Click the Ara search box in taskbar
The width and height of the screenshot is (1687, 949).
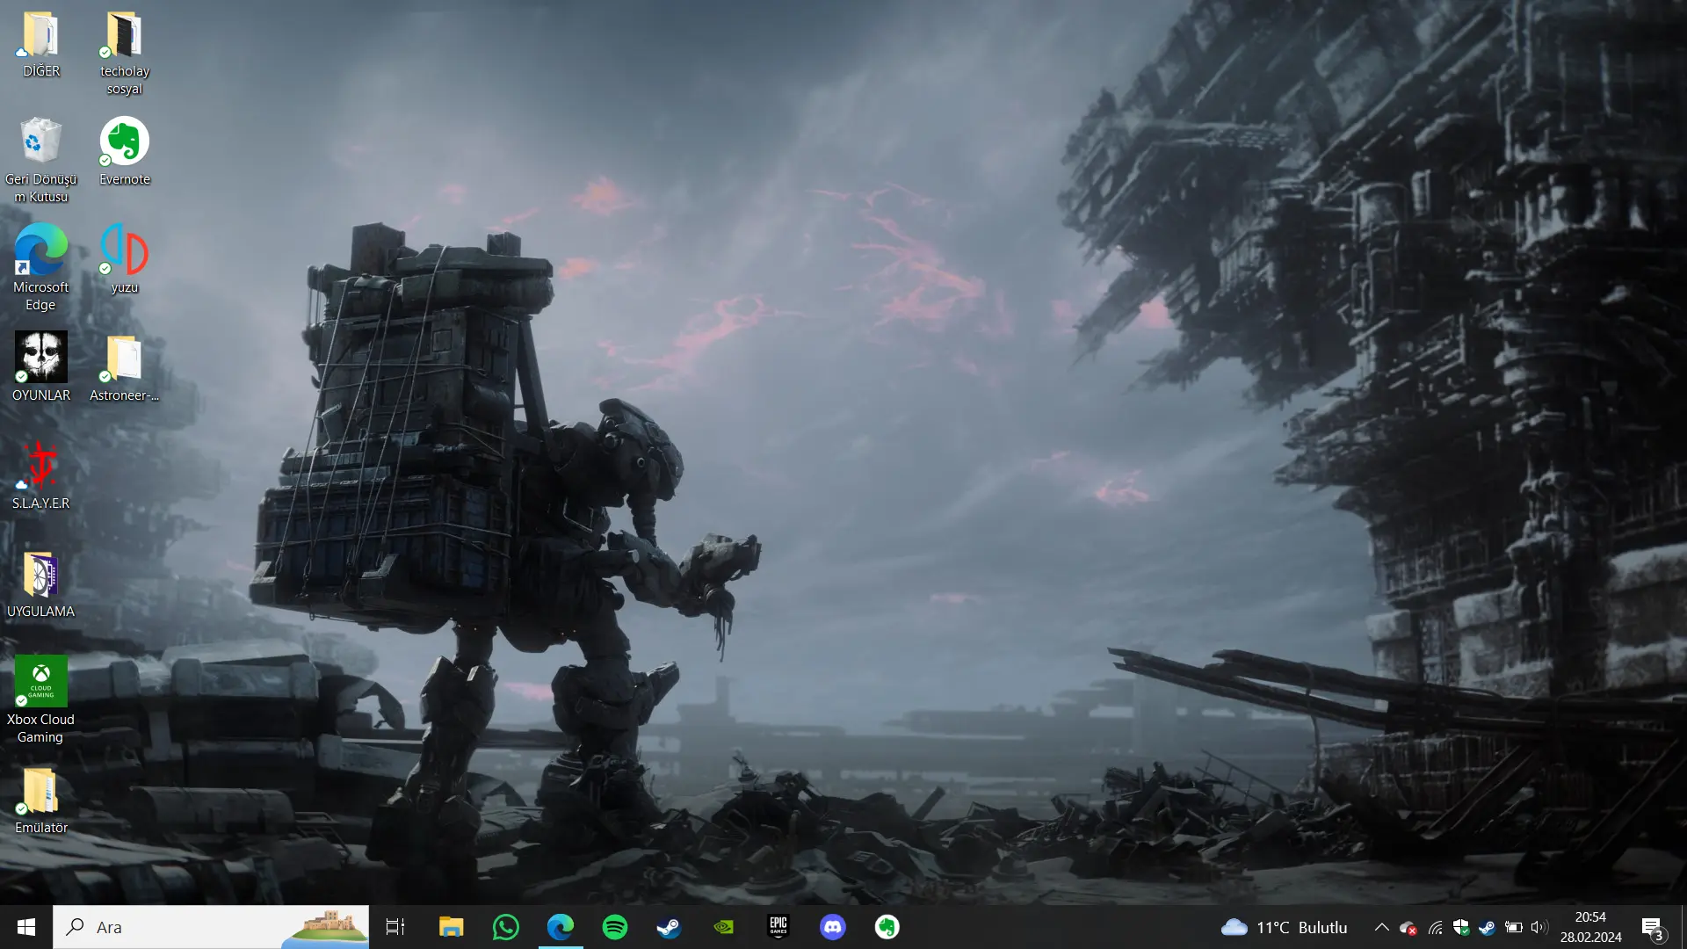[x=211, y=927]
